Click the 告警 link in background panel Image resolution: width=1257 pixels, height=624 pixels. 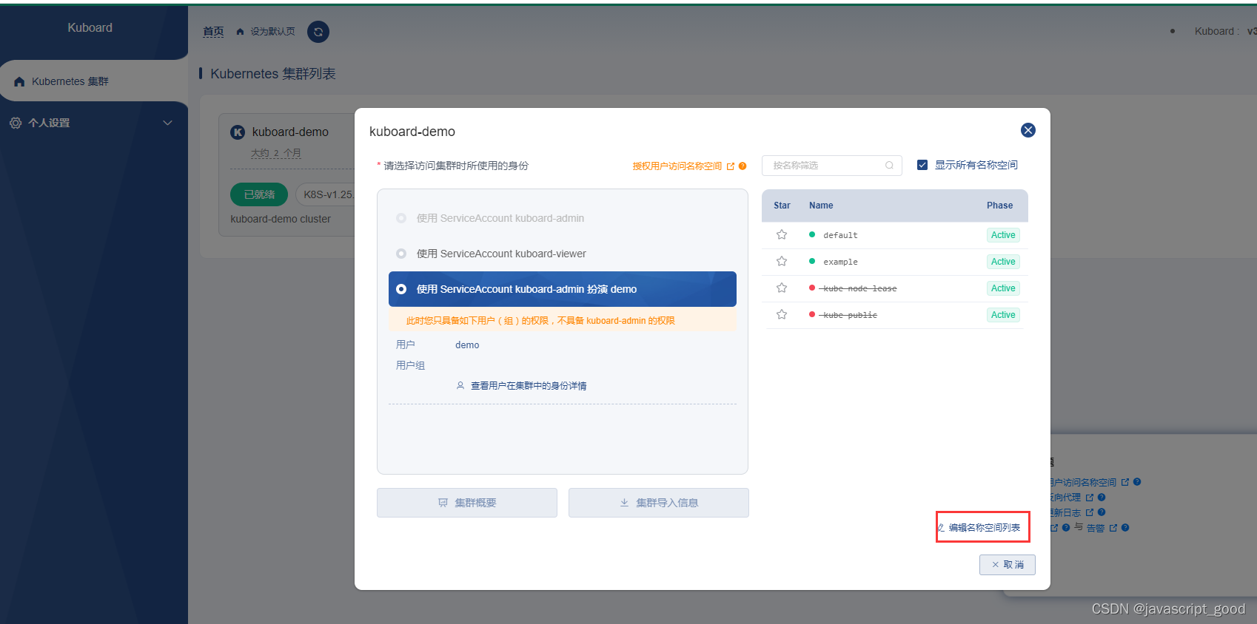[x=1096, y=528]
